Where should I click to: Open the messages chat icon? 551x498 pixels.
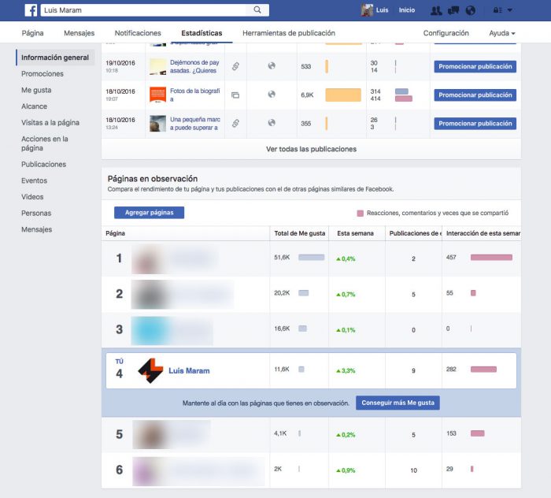[x=453, y=10]
